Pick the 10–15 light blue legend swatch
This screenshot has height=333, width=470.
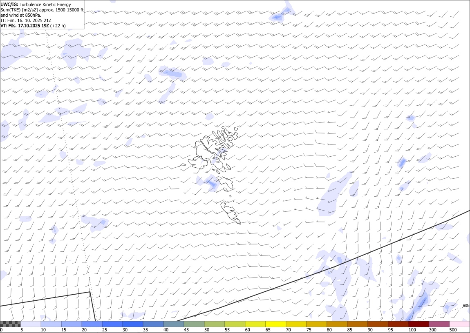pyautogui.click(x=51, y=324)
